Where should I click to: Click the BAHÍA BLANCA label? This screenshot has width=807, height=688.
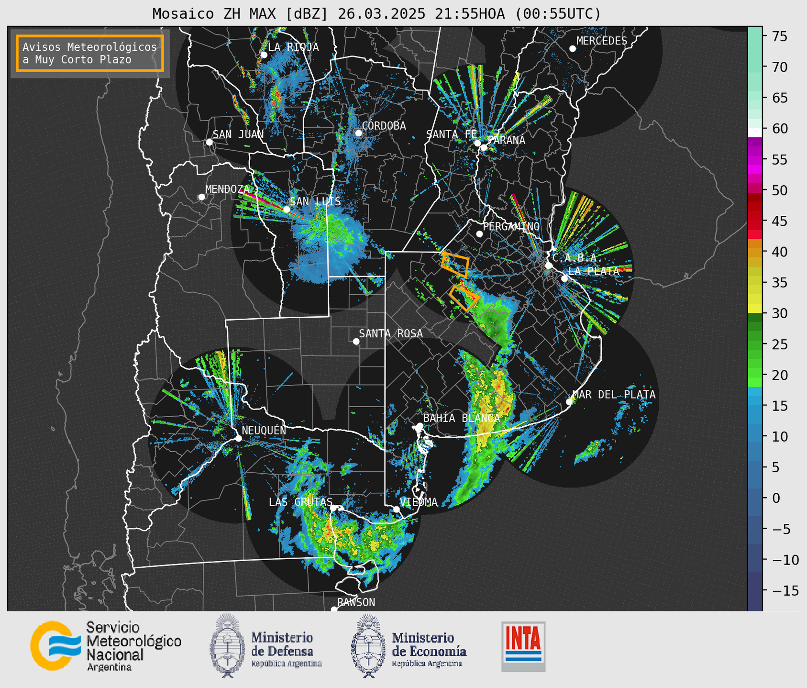coord(462,418)
